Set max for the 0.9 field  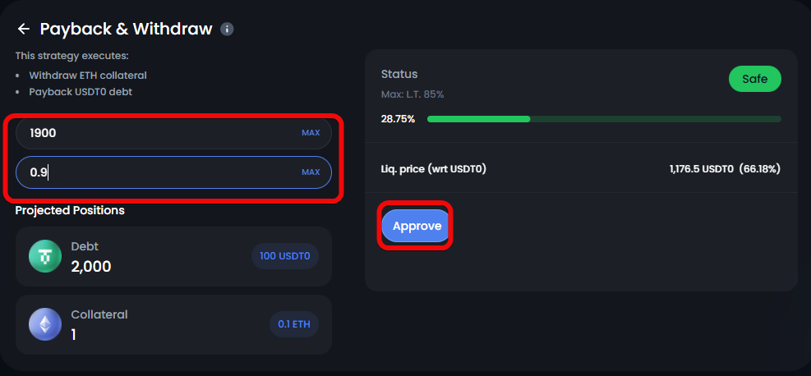[x=311, y=172]
